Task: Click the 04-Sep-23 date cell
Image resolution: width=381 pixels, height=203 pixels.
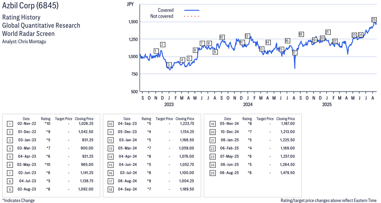Action: 127,123
